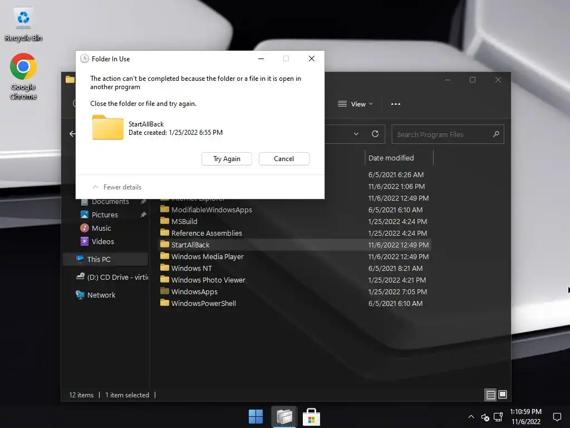Select Documents in the navigation pane

110,202
